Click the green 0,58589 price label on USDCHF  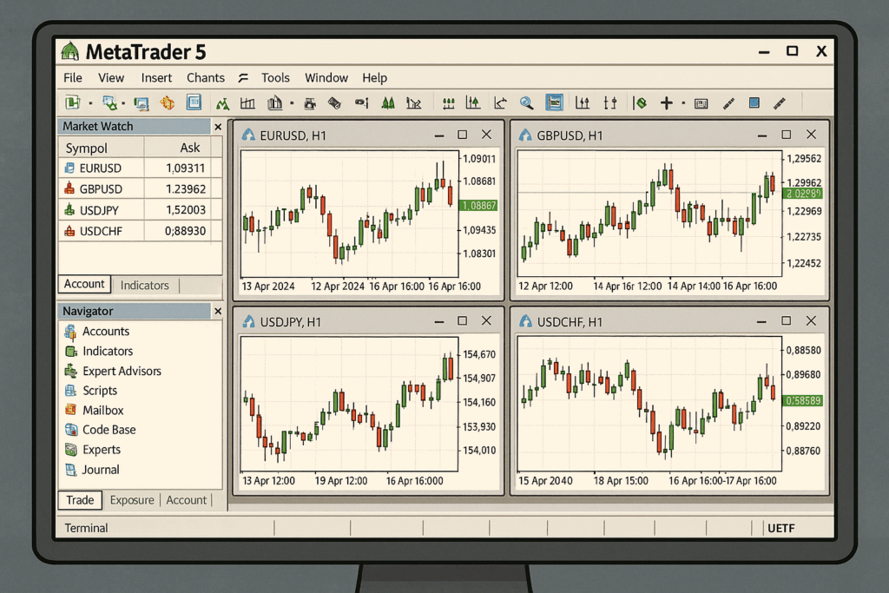click(802, 400)
